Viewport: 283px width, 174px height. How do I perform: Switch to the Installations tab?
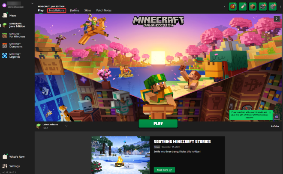pos(57,10)
